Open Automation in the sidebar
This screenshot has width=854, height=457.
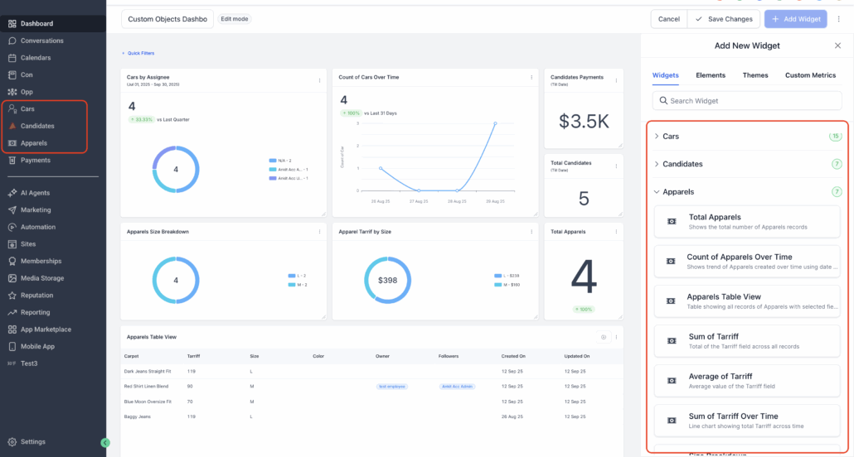(x=38, y=227)
